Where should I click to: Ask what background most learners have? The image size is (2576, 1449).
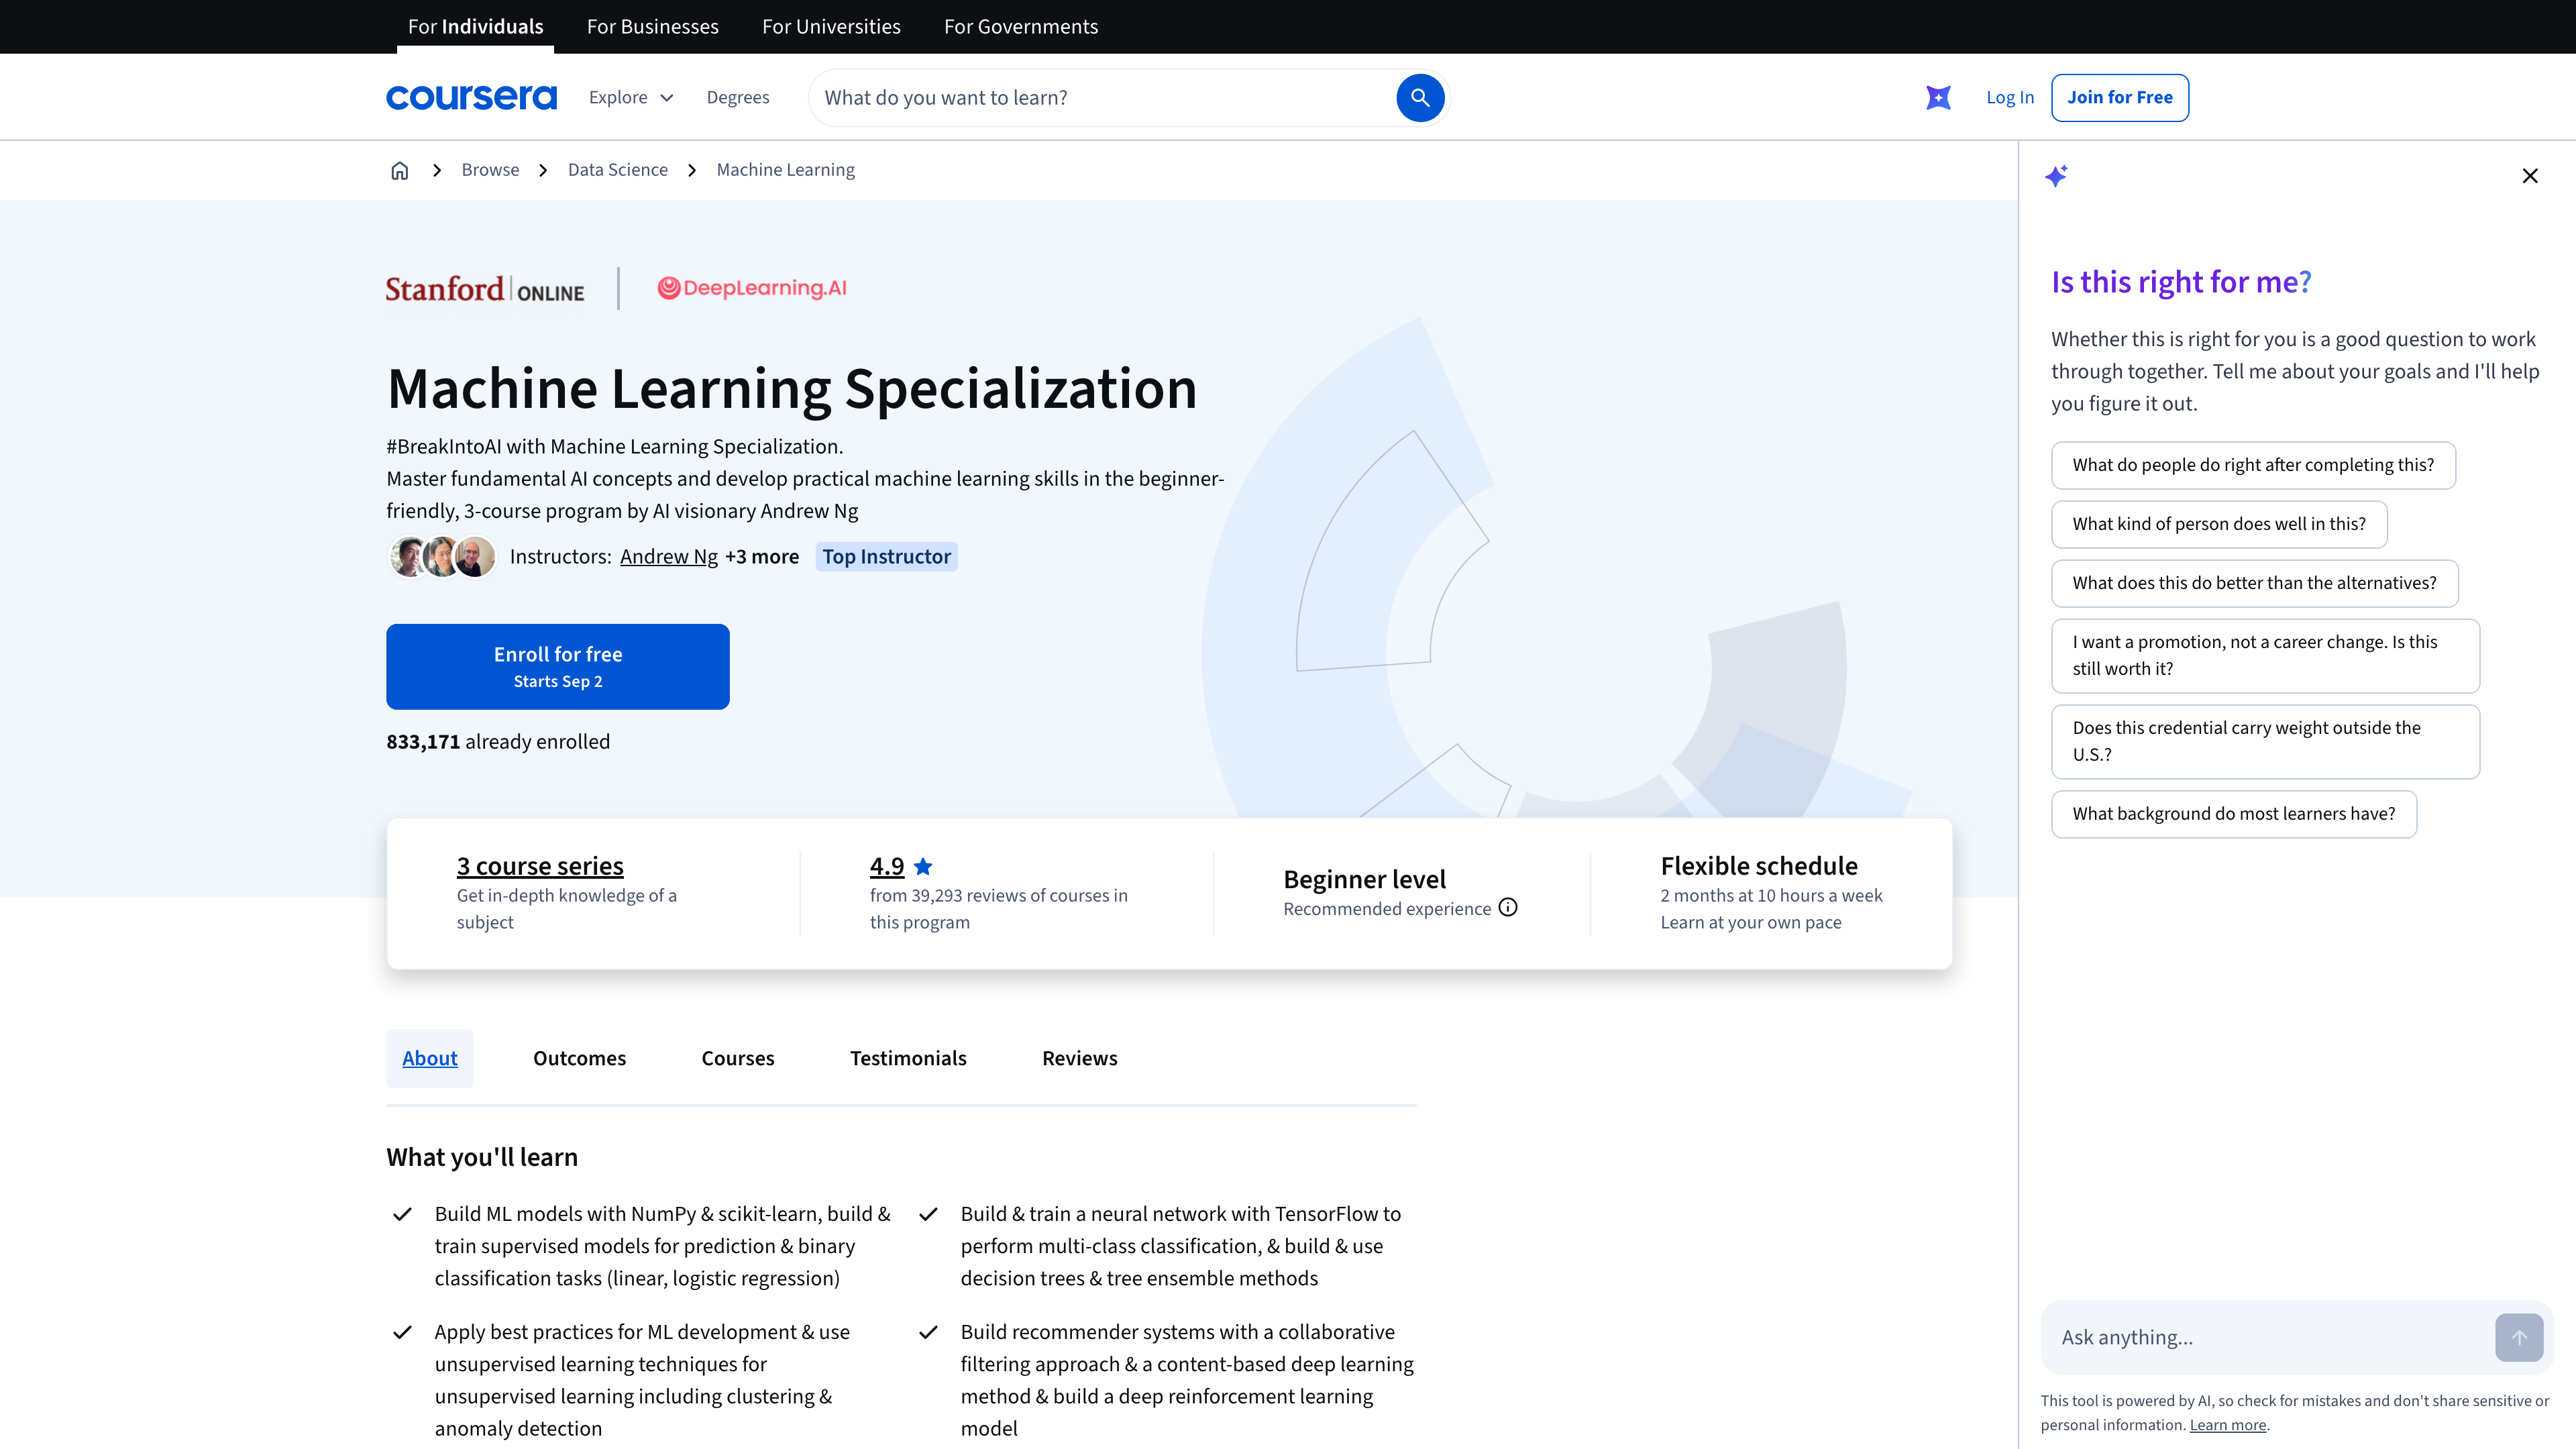(x=2234, y=814)
